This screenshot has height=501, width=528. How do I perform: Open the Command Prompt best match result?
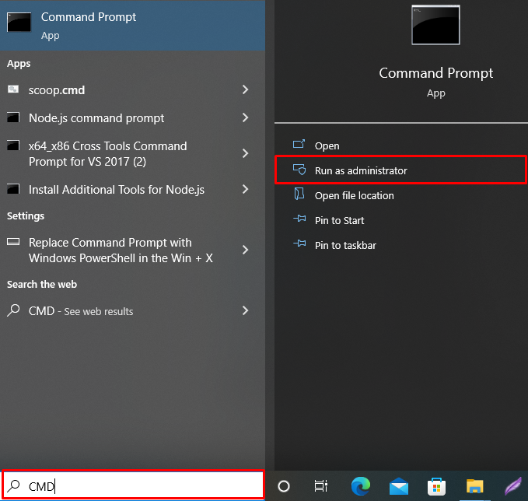[x=132, y=26]
